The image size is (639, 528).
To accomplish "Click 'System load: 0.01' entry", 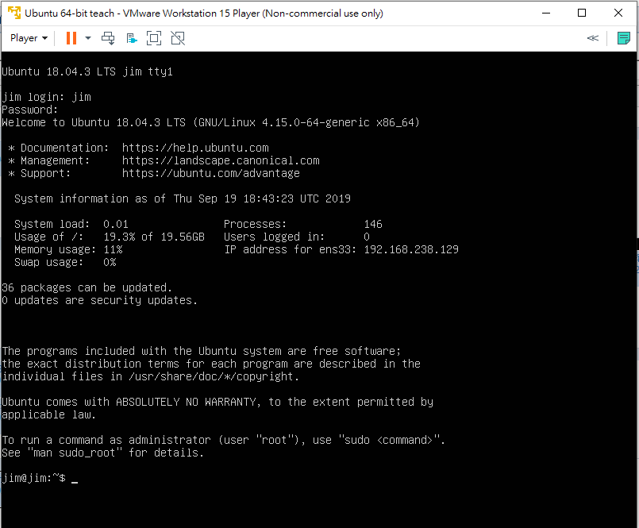I will click(x=71, y=224).
